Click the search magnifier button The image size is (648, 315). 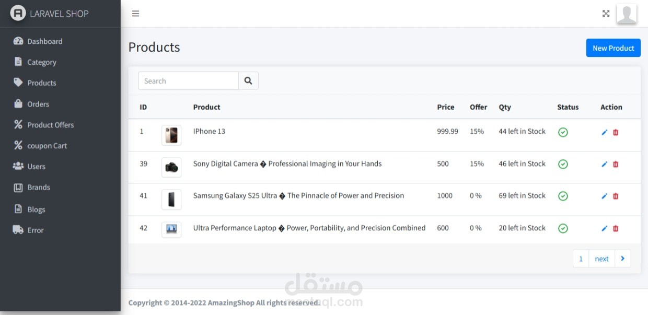coord(248,81)
